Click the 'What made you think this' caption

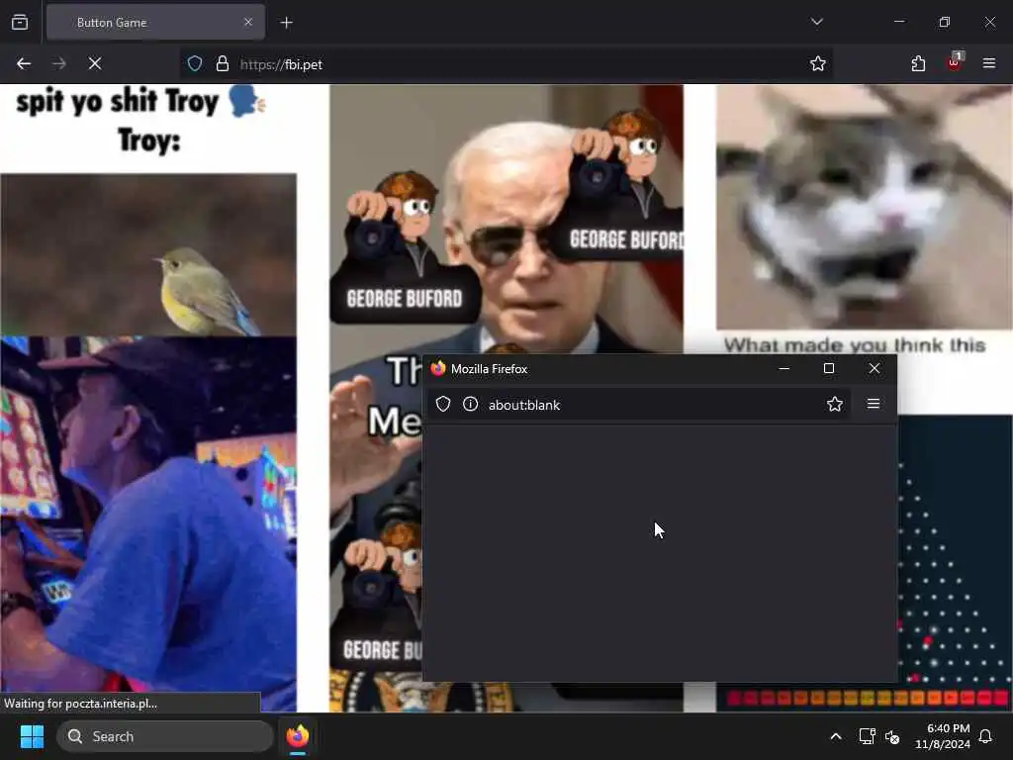[x=854, y=345]
